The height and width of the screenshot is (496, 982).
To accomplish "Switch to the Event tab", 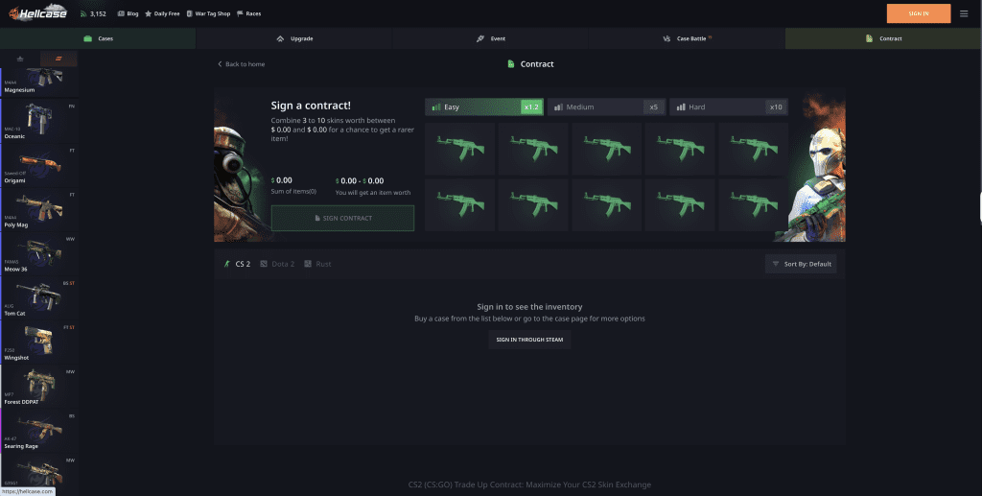I will [490, 38].
